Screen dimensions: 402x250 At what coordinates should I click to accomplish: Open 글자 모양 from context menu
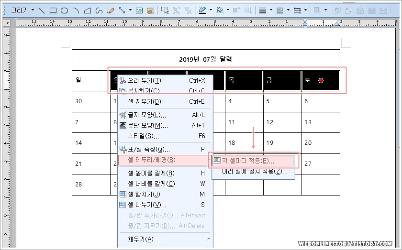pyautogui.click(x=166, y=115)
